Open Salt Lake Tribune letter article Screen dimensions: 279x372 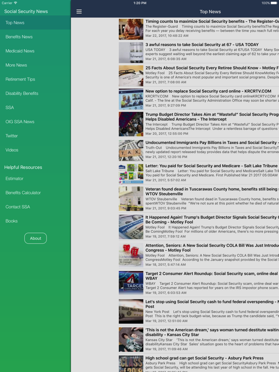pos(199,174)
